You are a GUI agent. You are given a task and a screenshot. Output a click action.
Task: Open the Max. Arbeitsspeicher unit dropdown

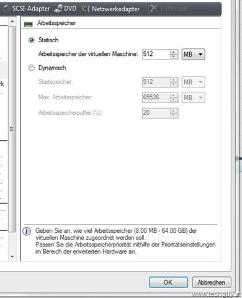[194, 97]
